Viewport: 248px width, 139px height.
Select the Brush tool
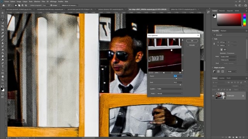click(3, 40)
